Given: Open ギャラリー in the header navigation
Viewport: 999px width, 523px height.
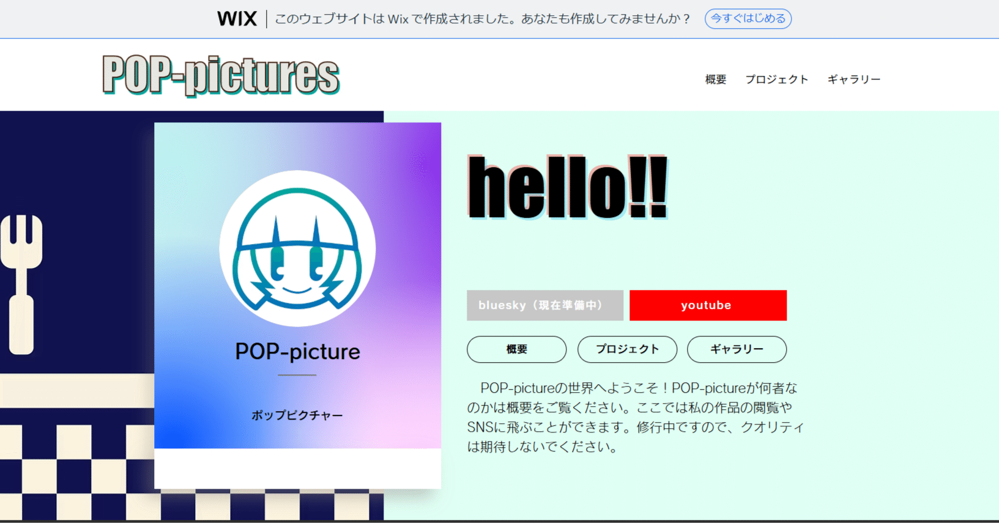Looking at the screenshot, I should 853,80.
